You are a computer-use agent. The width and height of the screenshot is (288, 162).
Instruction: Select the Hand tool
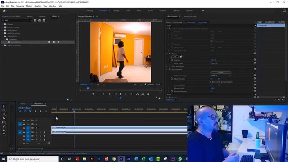coord(4,130)
